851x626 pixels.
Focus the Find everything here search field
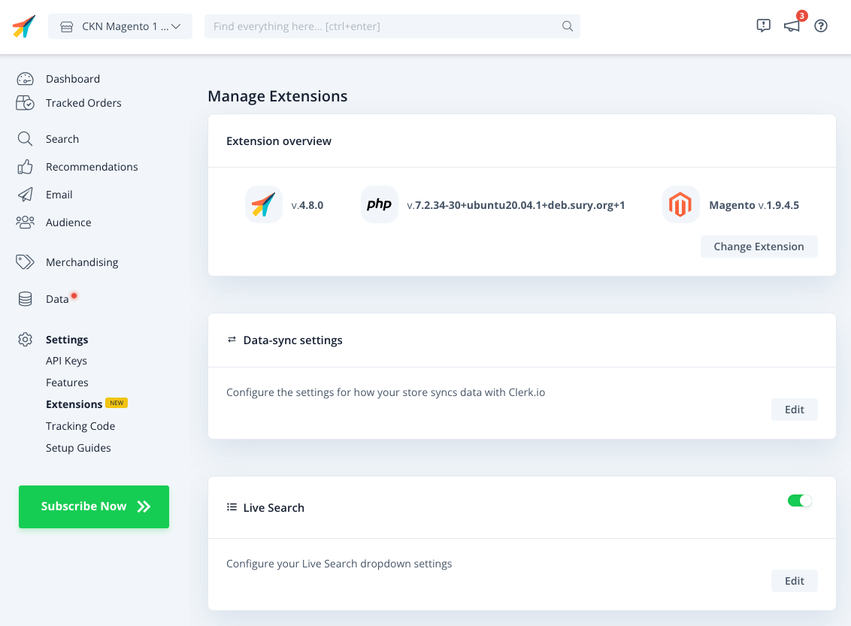383,26
